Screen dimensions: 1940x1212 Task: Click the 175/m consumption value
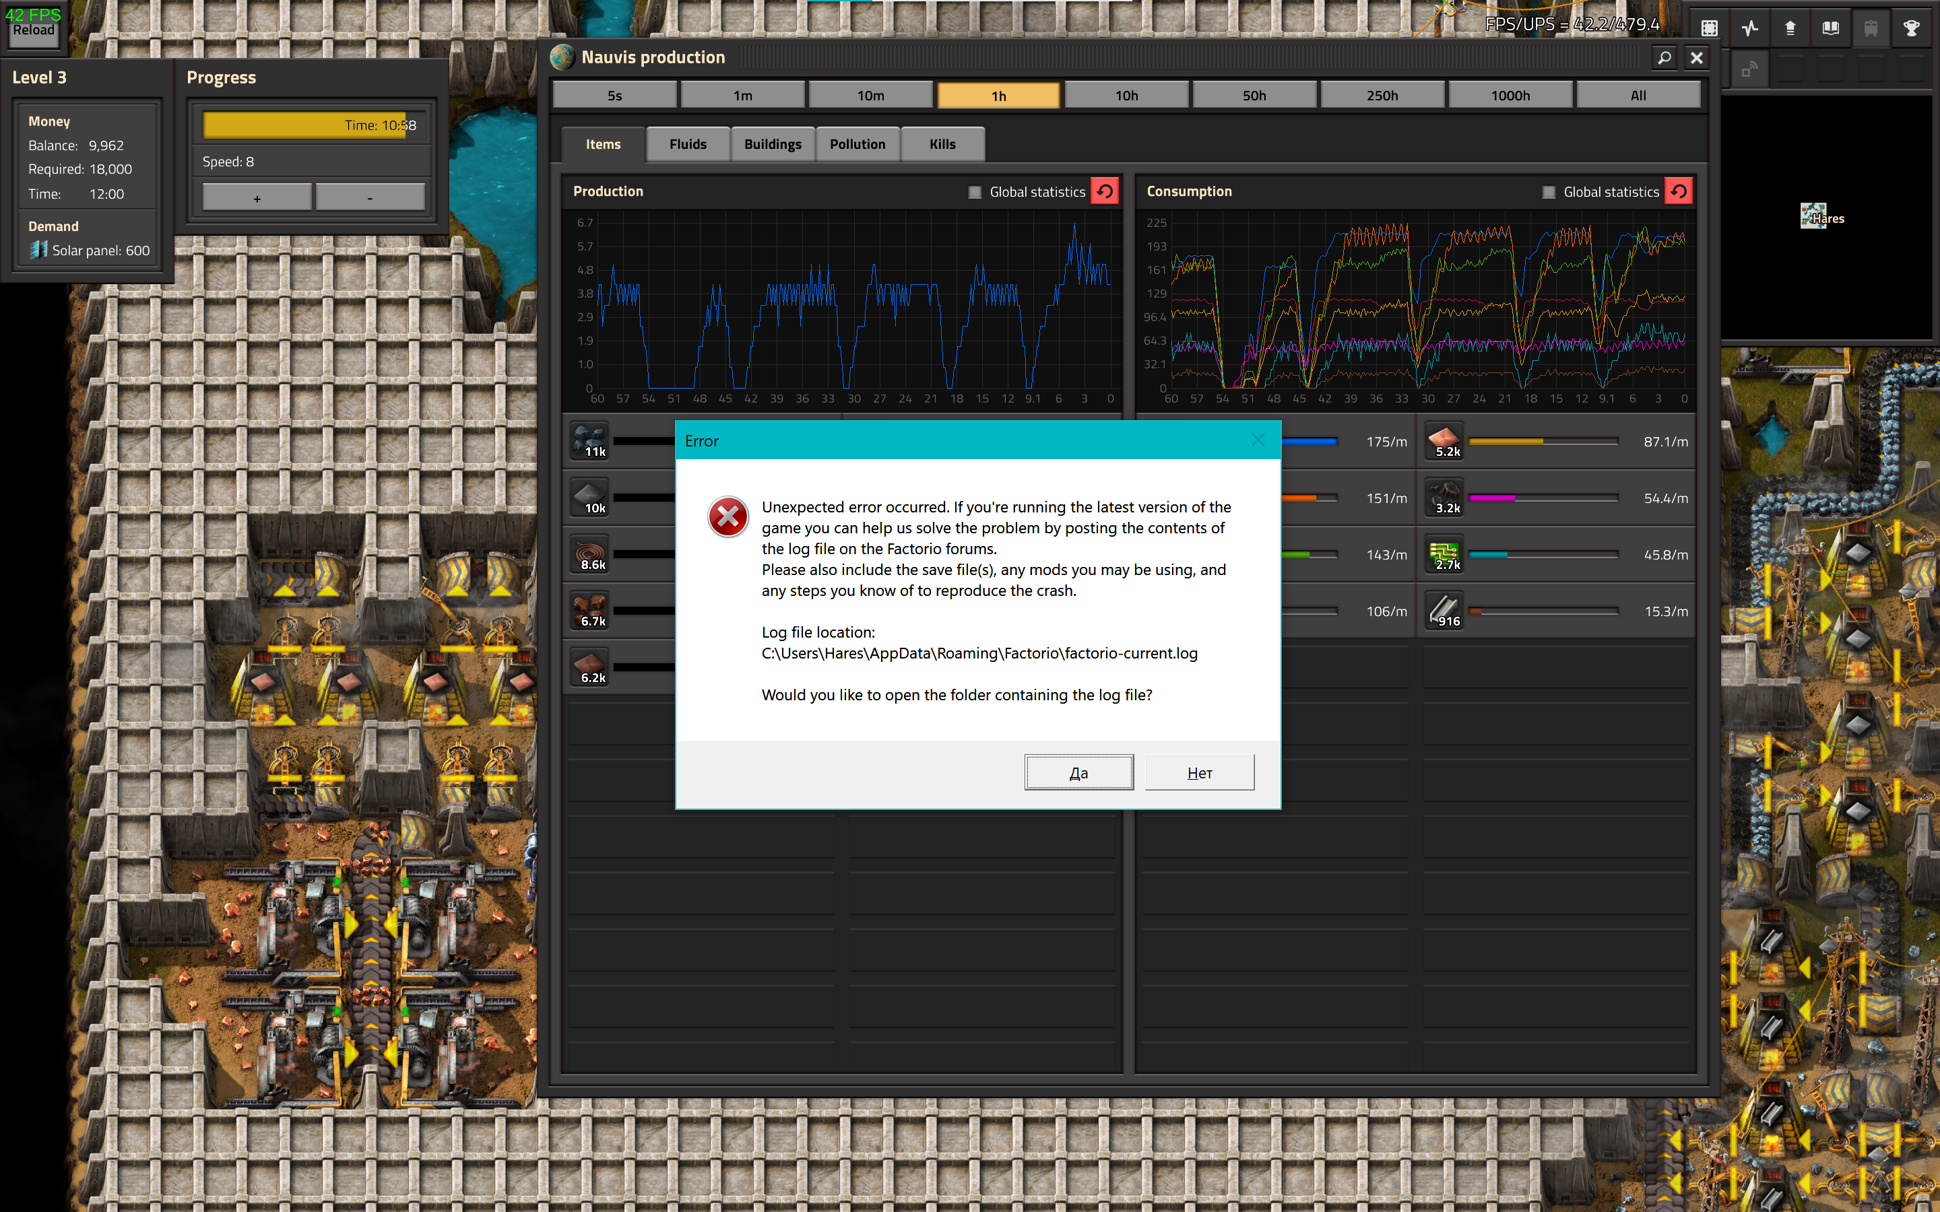point(1386,442)
